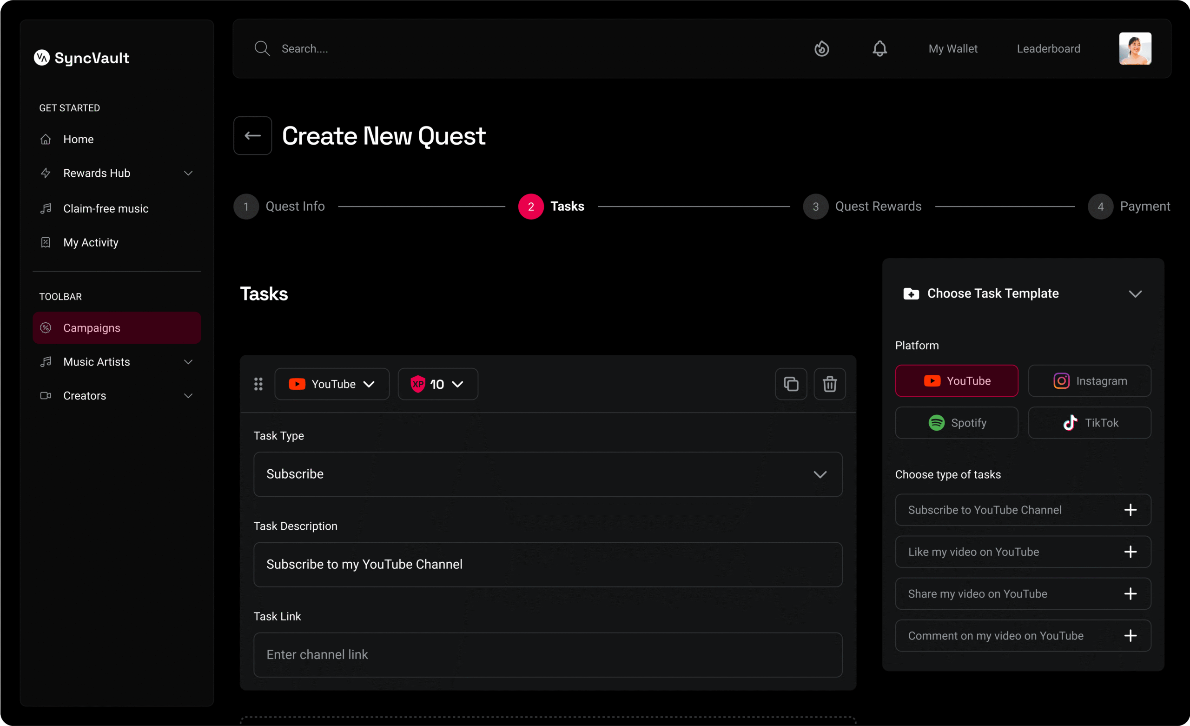
Task: Open the Leaderboard link
Action: (1048, 49)
